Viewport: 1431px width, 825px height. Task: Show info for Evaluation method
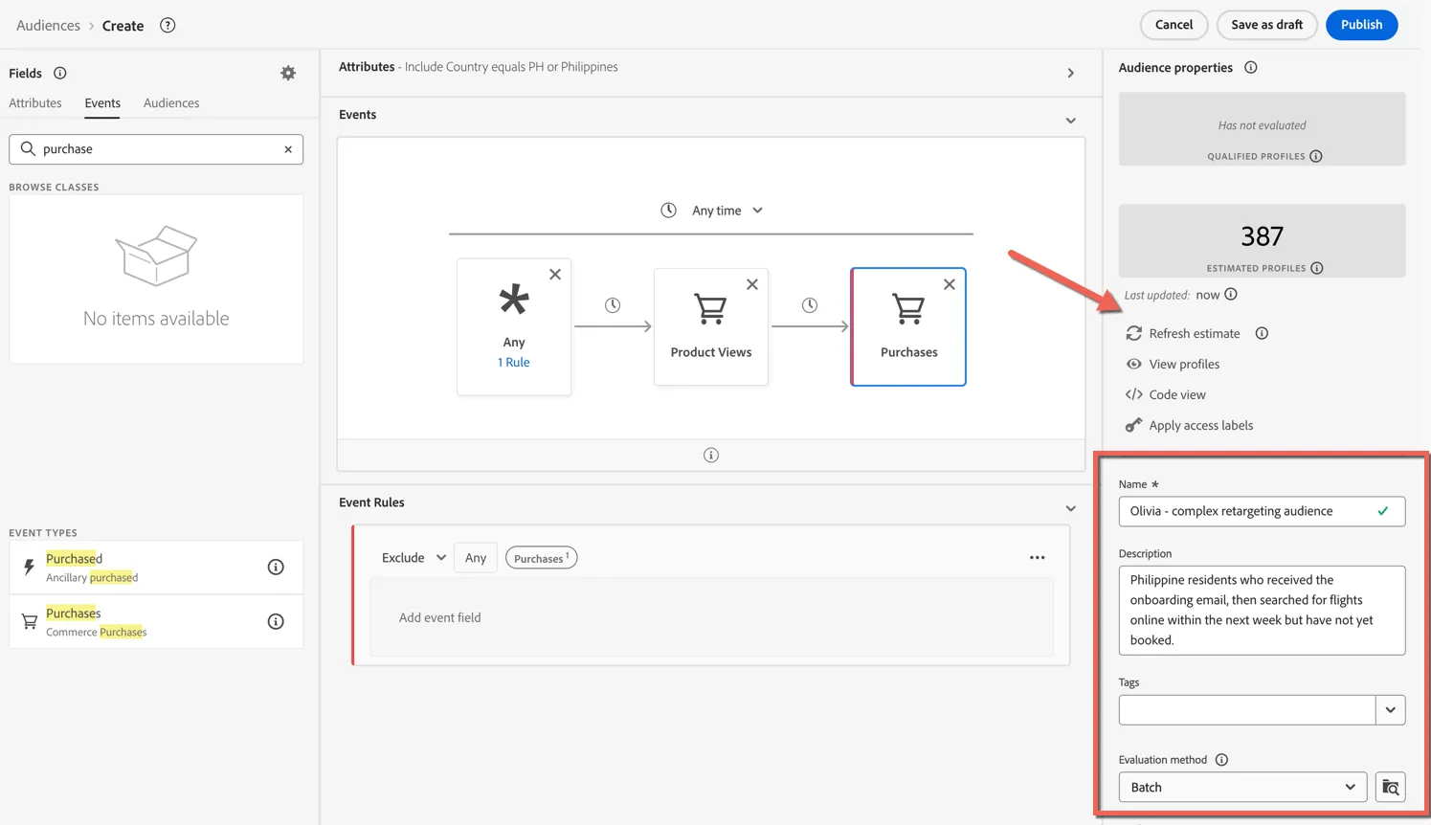(1221, 760)
